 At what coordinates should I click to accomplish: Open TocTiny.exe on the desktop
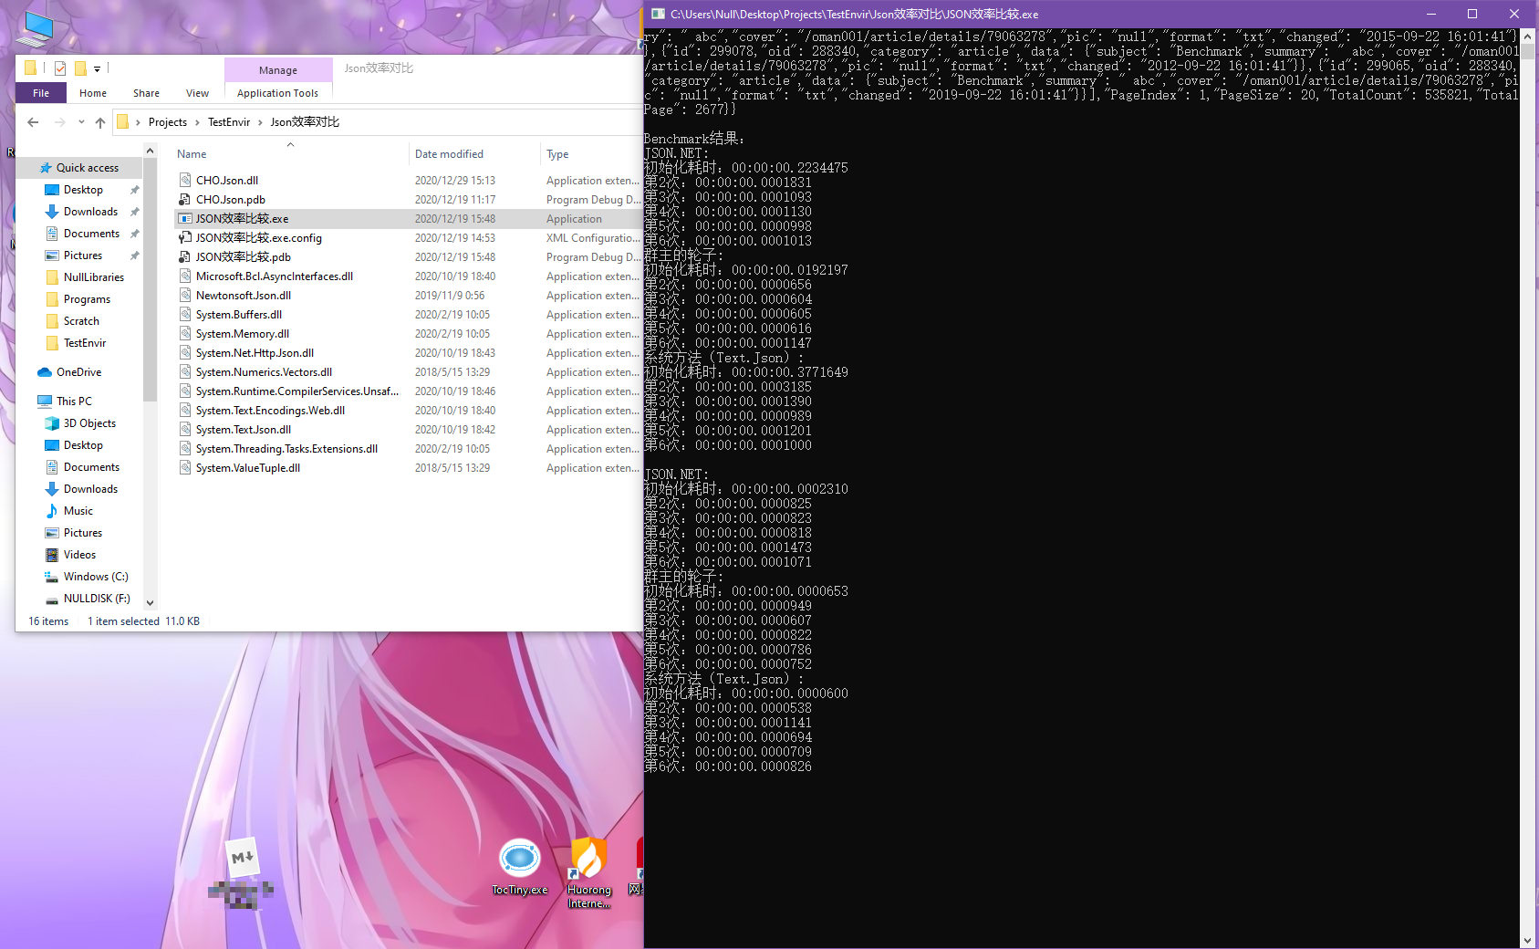[x=520, y=867]
